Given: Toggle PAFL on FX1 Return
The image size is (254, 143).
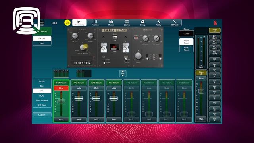Looking at the screenshot, I should point(61,120).
